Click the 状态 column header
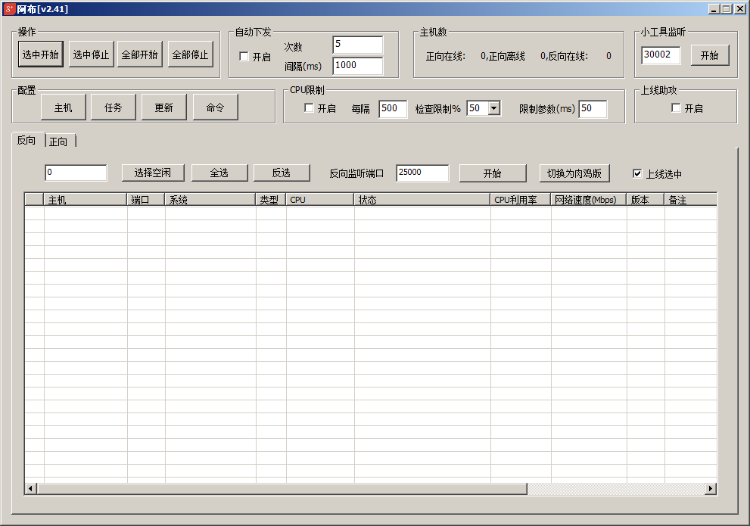The width and height of the screenshot is (750, 526). [422, 200]
